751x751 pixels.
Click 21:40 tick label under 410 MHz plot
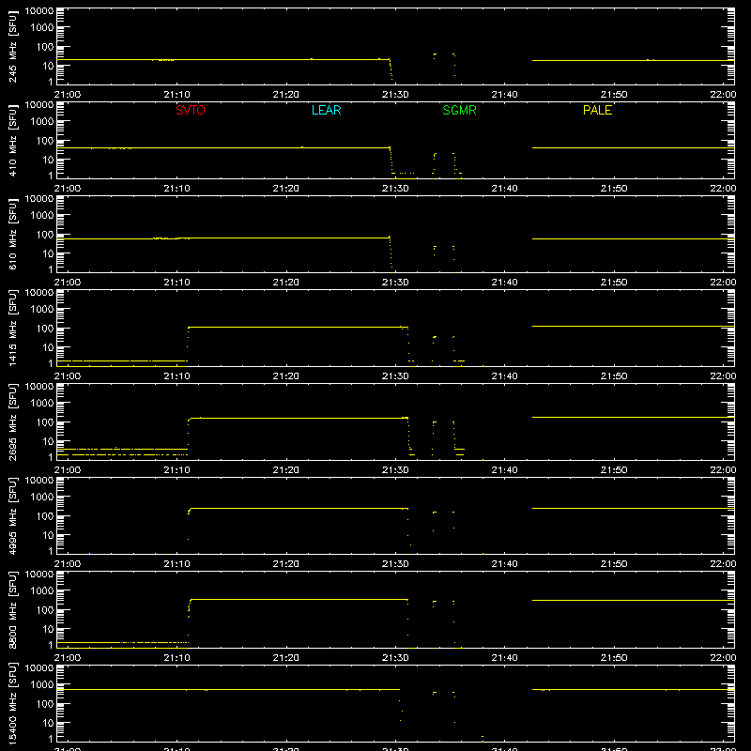tap(504, 189)
